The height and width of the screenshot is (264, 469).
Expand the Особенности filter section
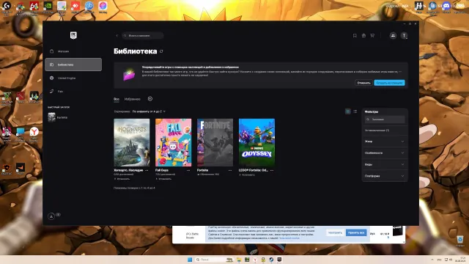[385, 153]
